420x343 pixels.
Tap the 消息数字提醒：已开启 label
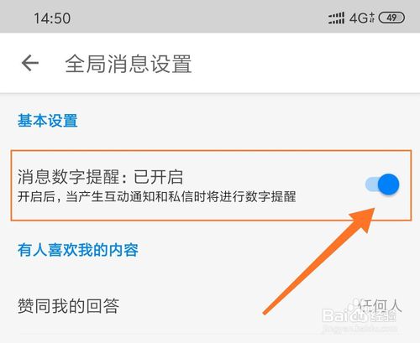point(100,177)
